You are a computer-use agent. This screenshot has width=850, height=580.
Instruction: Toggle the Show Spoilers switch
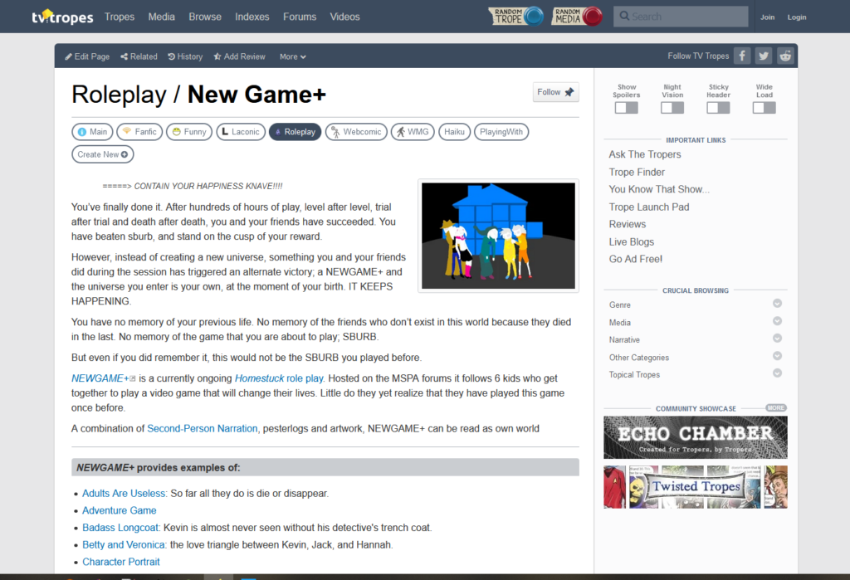pos(626,108)
